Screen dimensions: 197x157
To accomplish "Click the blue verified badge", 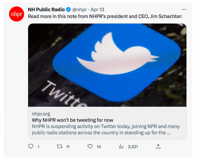I will 68,10.
